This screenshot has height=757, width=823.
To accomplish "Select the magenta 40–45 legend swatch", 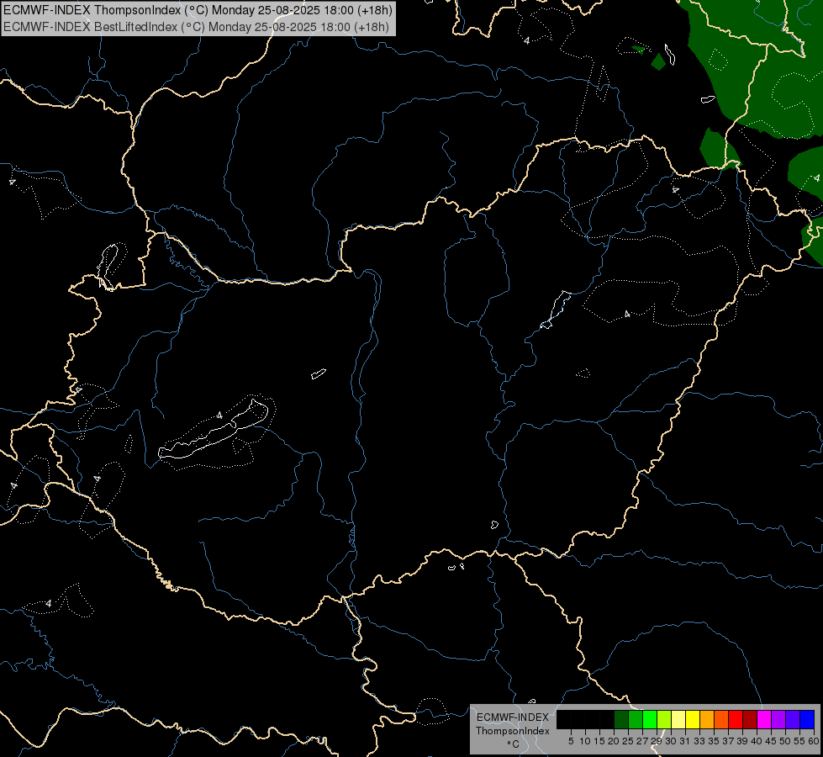I will click(x=764, y=719).
